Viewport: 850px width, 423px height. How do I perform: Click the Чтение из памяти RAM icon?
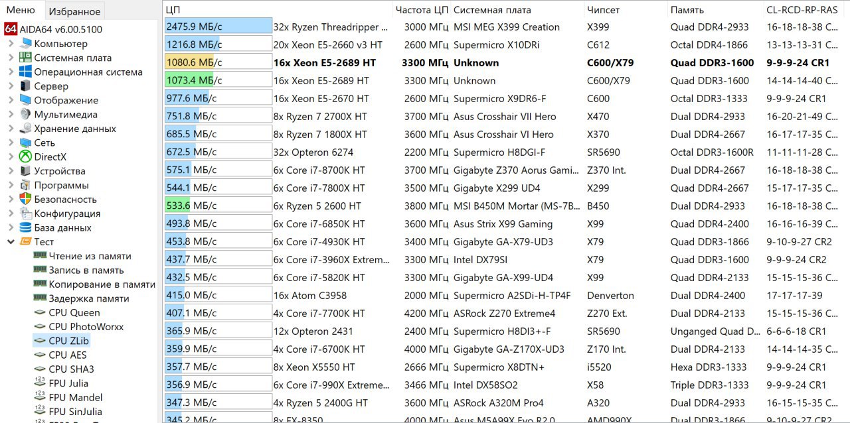(x=40, y=256)
